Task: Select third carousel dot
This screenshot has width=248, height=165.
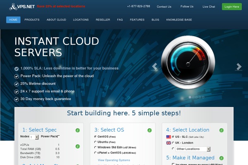Action: point(196,97)
